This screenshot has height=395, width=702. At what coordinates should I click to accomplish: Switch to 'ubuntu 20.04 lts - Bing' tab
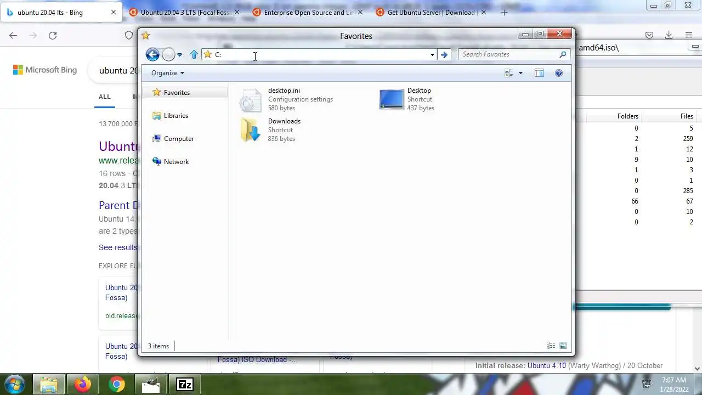tap(60, 12)
